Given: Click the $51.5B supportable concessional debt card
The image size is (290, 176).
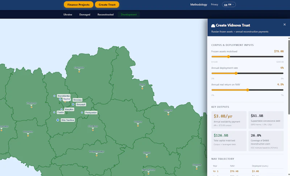Looking at the screenshot, I should coord(266,120).
